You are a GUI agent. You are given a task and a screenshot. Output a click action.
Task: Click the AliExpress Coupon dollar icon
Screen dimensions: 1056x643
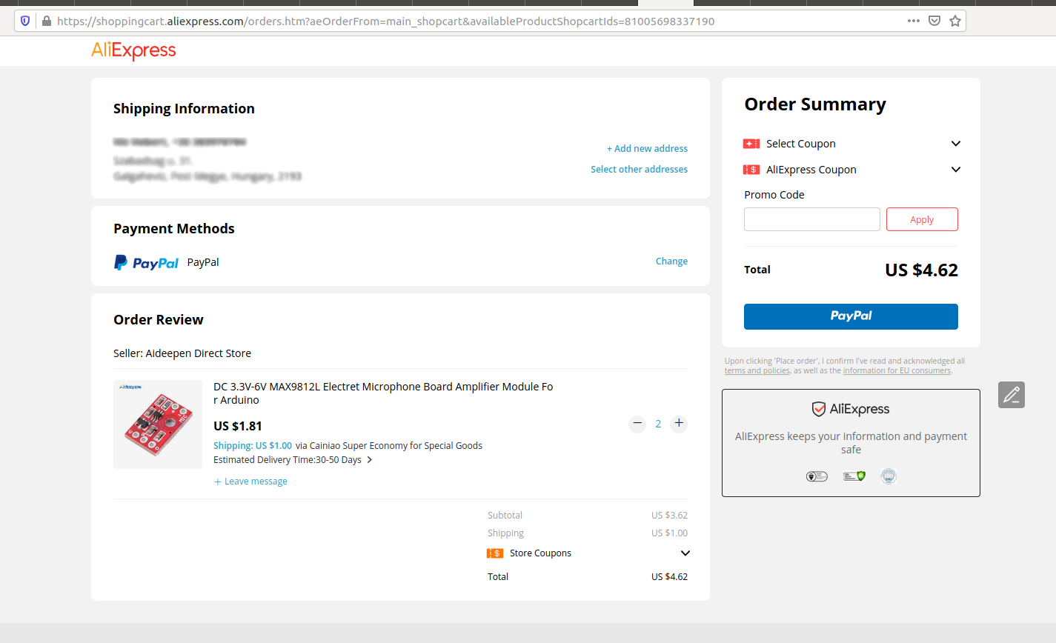point(751,170)
